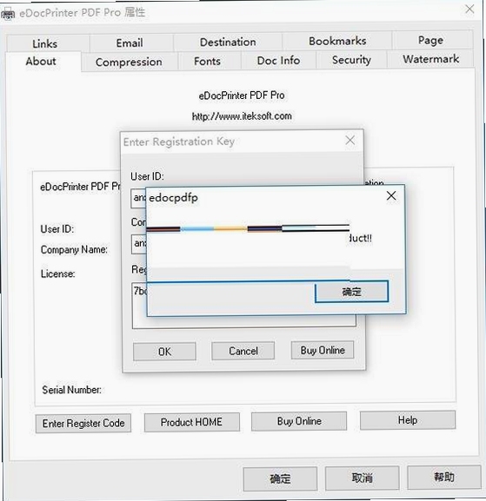Image resolution: width=486 pixels, height=501 pixels.
Task: Click the Help button on About page
Action: [408, 420]
